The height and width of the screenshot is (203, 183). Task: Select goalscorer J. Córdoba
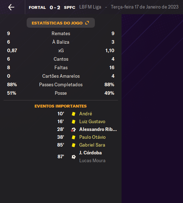coord(91,153)
